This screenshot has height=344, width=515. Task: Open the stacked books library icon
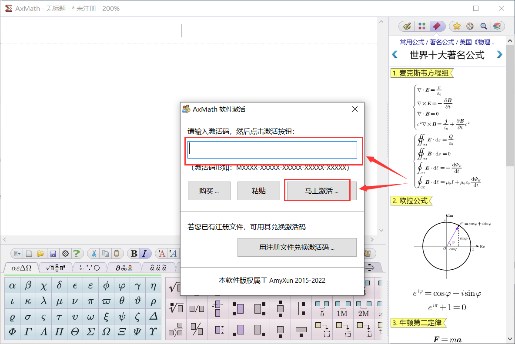(497, 26)
